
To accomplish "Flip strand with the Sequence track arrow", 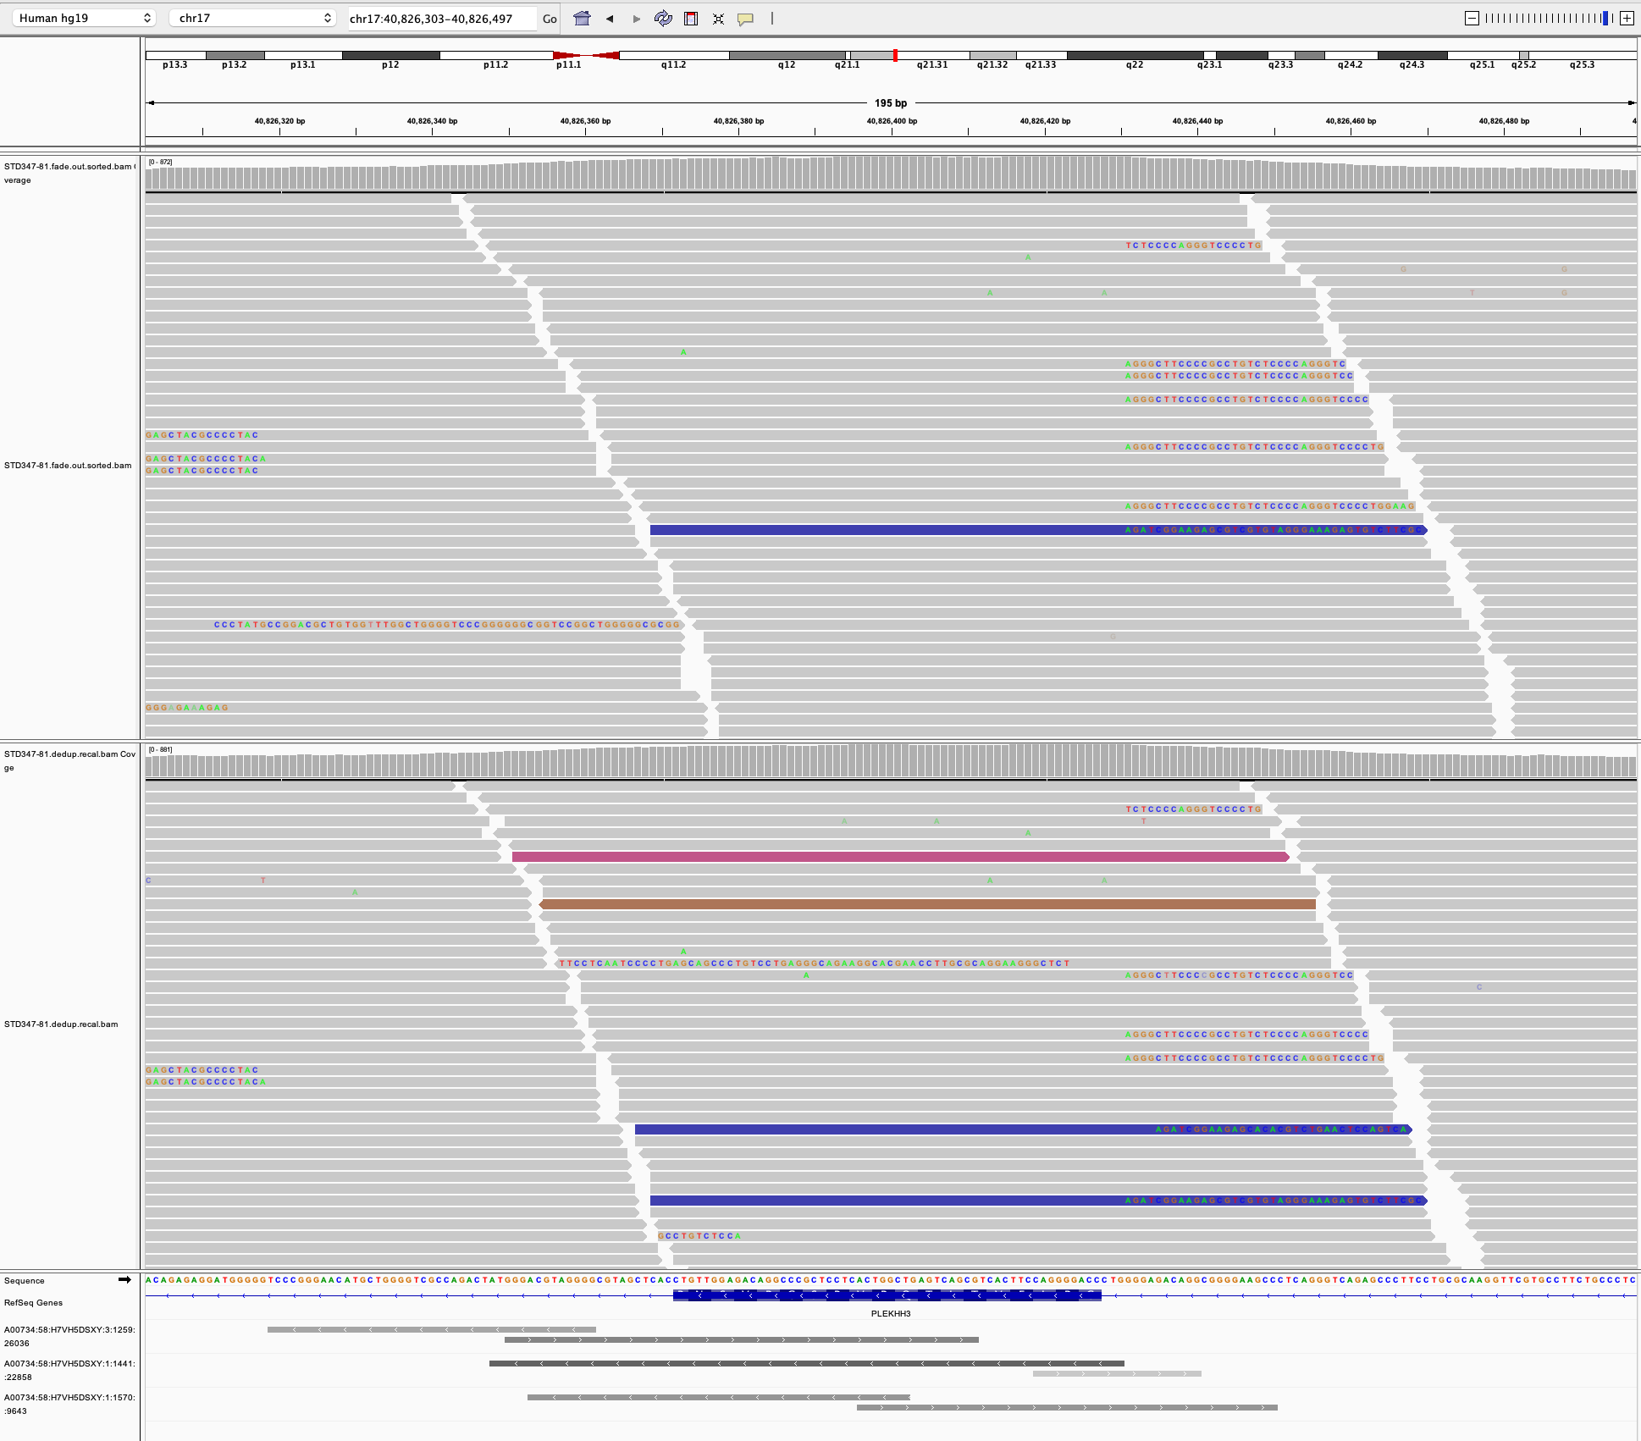I will (x=124, y=1279).
